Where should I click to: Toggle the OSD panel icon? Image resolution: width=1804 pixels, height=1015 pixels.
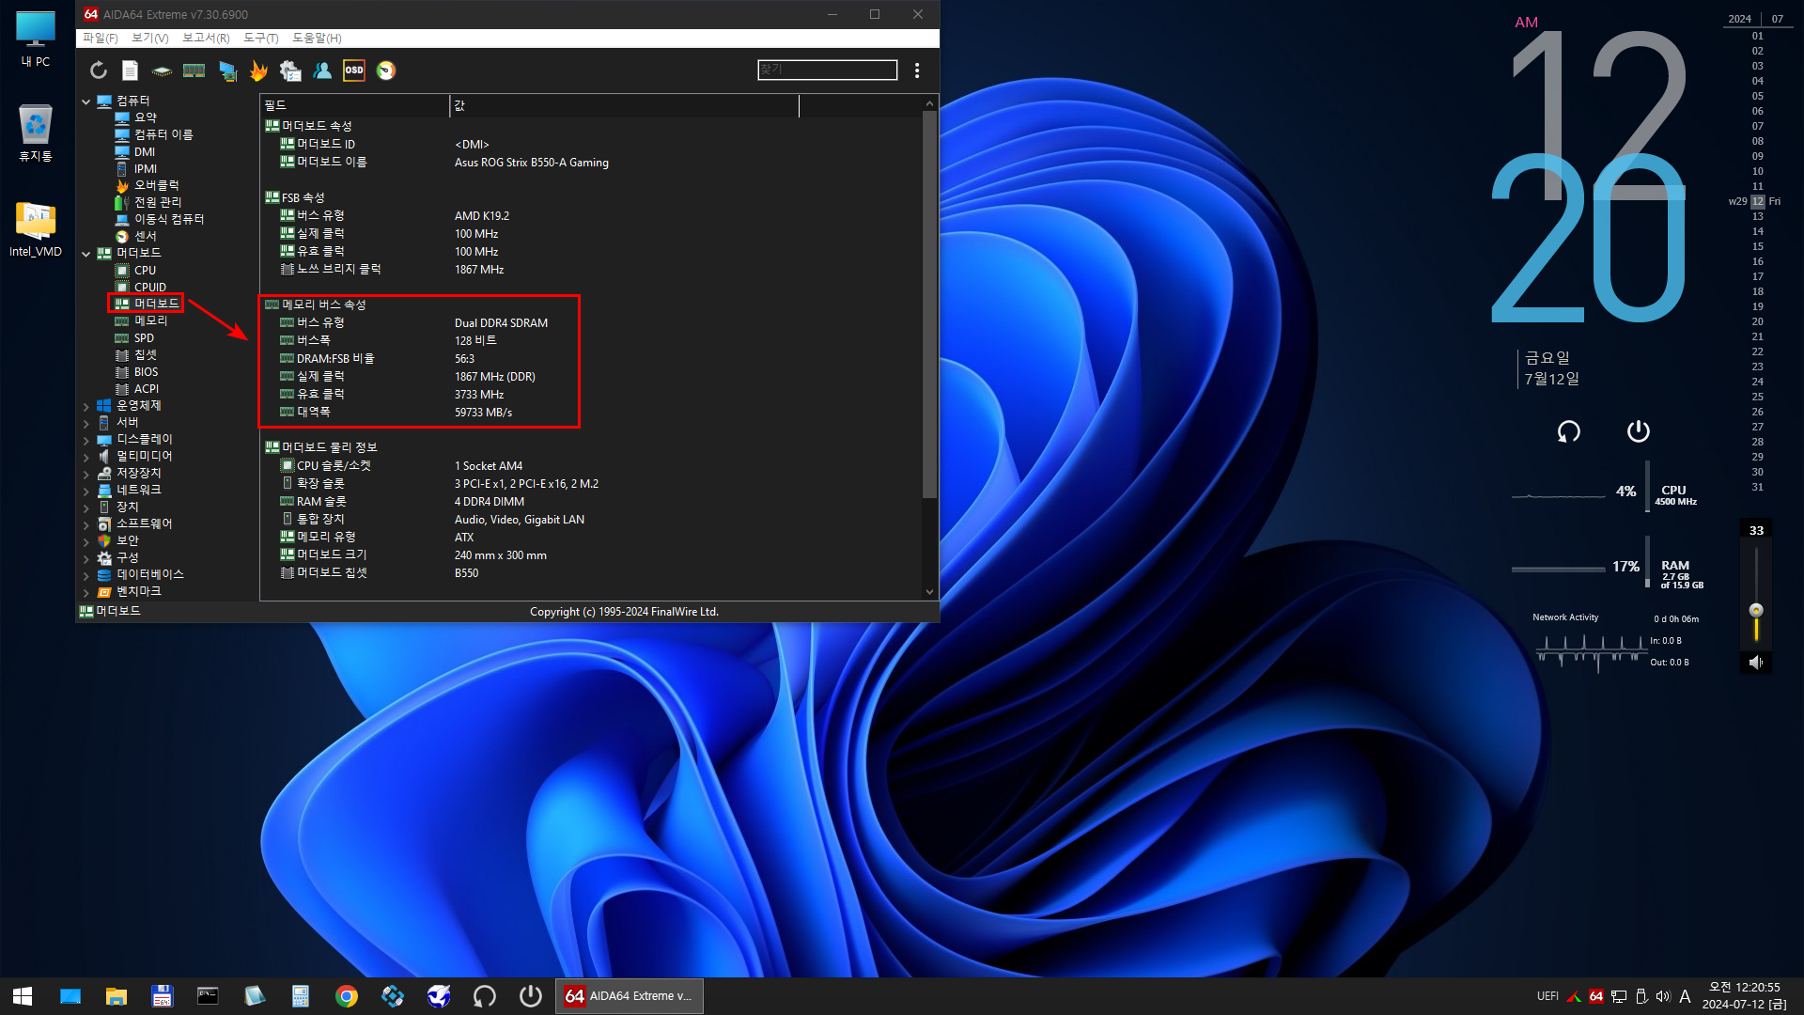(x=354, y=70)
